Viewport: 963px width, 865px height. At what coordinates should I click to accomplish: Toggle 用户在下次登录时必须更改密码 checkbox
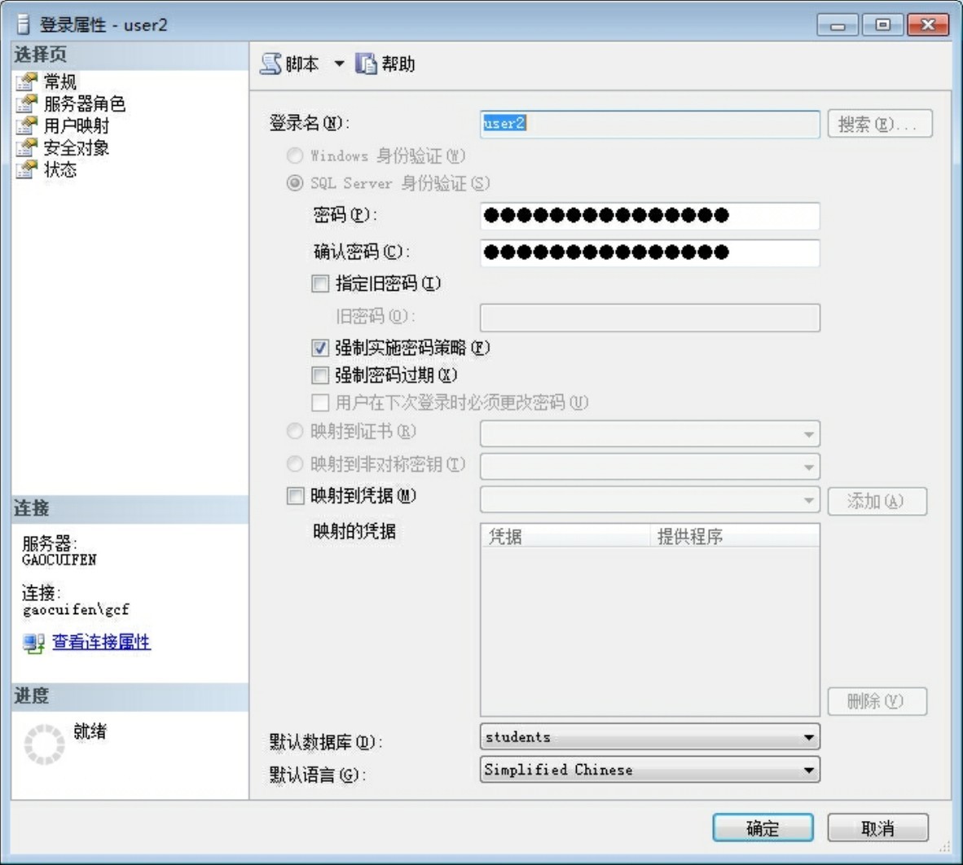tap(320, 402)
